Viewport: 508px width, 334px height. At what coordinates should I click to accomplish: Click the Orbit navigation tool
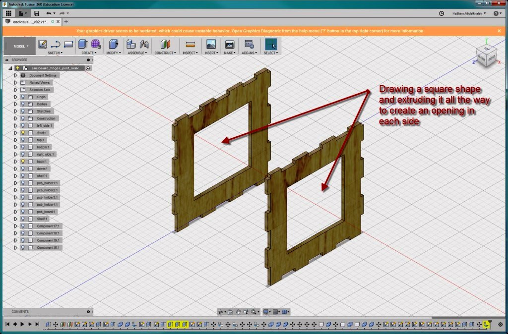(221, 312)
